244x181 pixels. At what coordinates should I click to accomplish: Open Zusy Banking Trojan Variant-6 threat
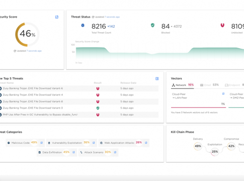coord(33,88)
